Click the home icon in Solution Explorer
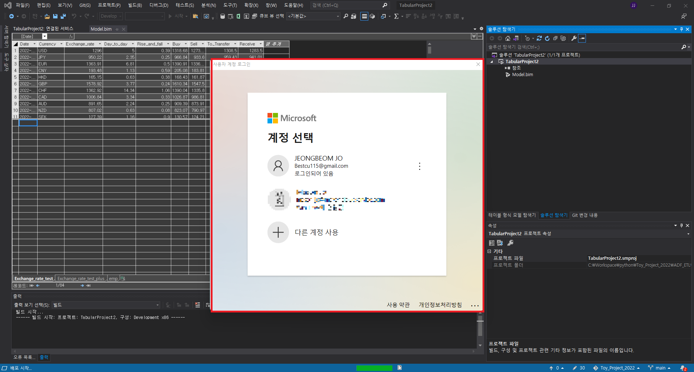This screenshot has width=694, height=372. click(x=508, y=38)
